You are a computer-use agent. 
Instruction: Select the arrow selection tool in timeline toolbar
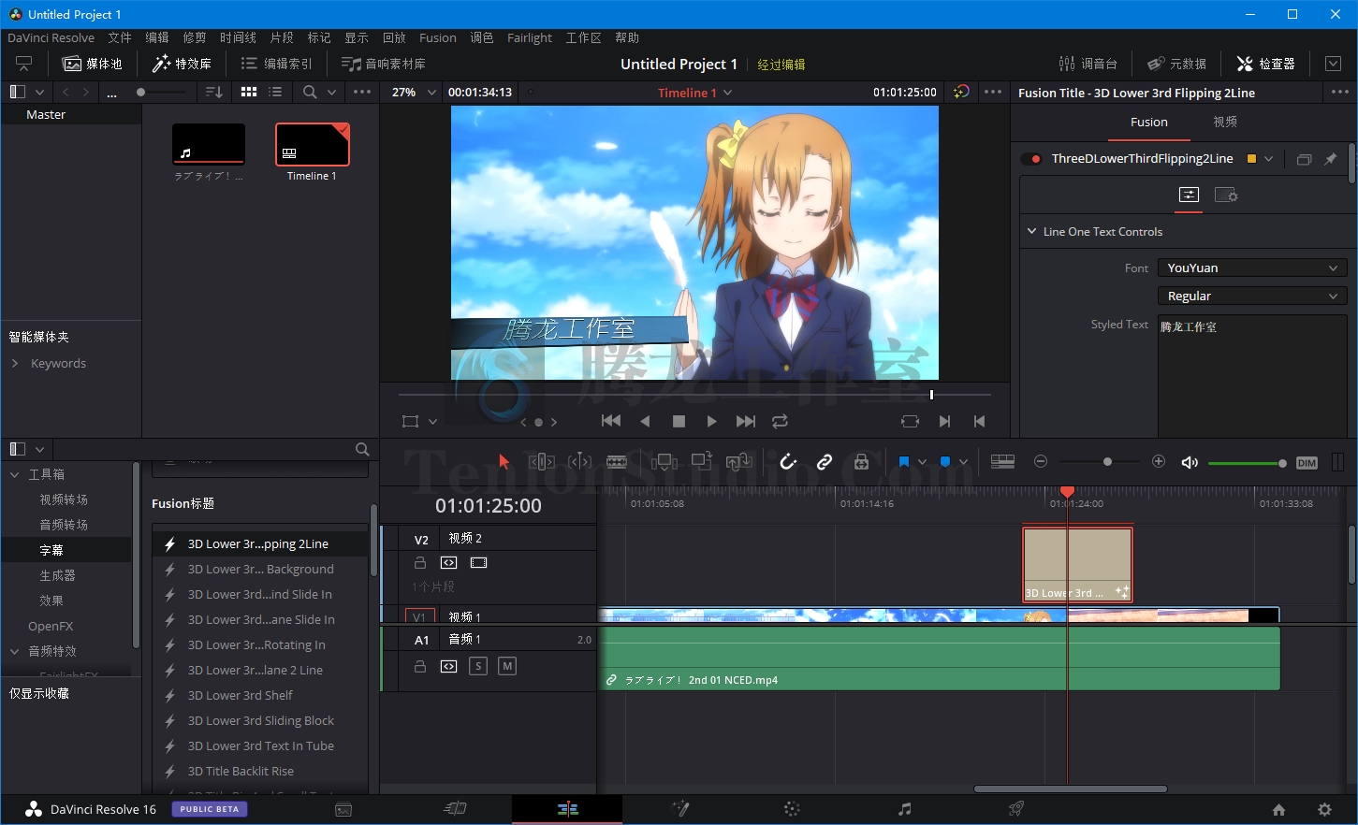[504, 461]
